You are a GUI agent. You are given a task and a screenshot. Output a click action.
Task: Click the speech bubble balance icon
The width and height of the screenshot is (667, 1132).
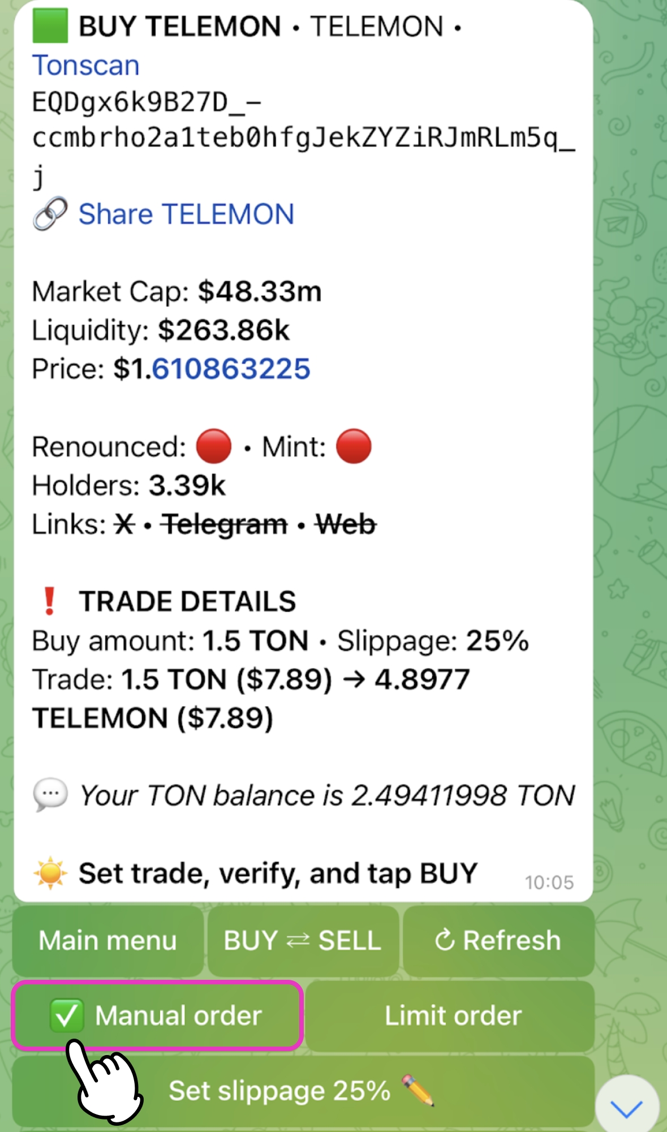[50, 795]
